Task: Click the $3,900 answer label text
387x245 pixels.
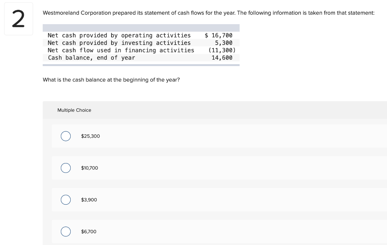Action: point(89,200)
